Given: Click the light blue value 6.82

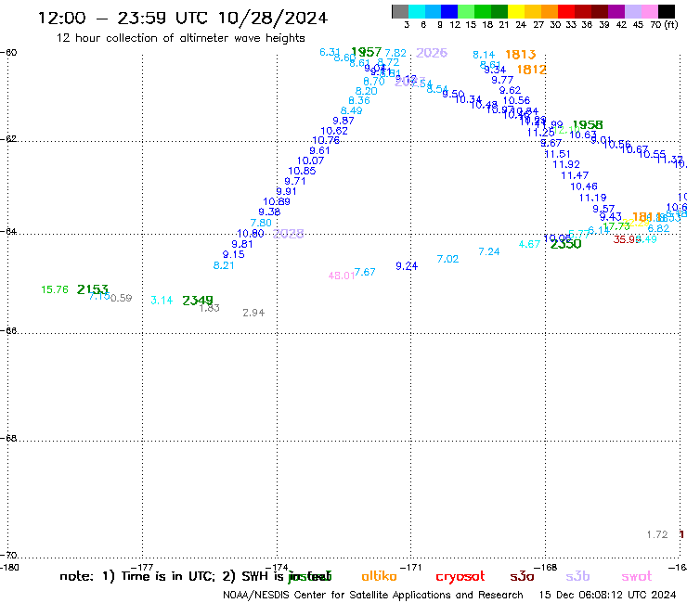Looking at the screenshot, I should point(658,228).
